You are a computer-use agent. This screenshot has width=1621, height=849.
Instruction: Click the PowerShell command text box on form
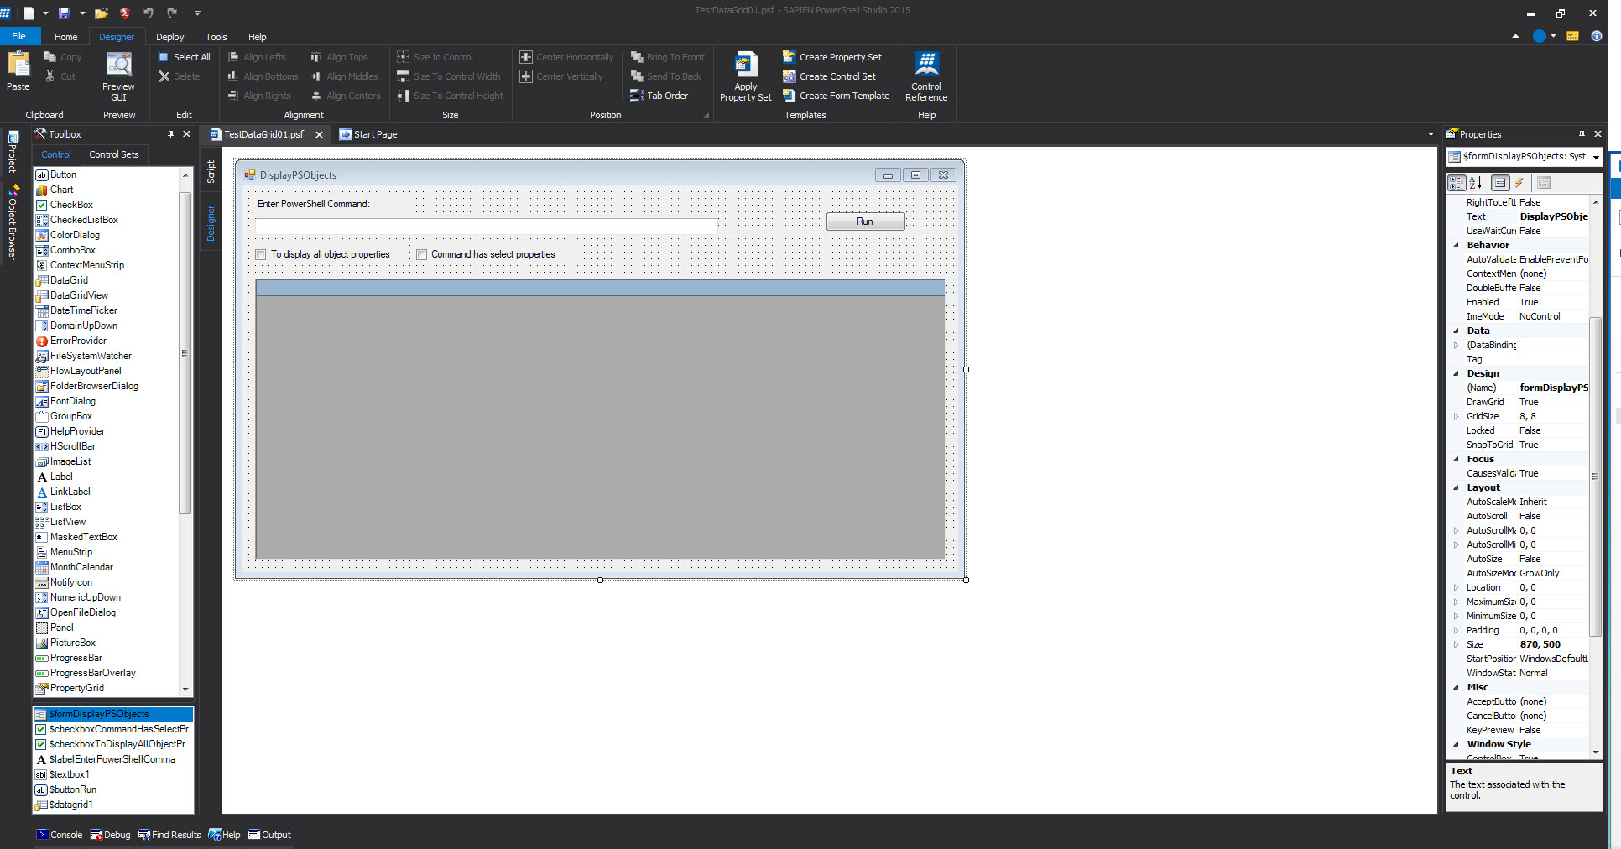point(487,226)
